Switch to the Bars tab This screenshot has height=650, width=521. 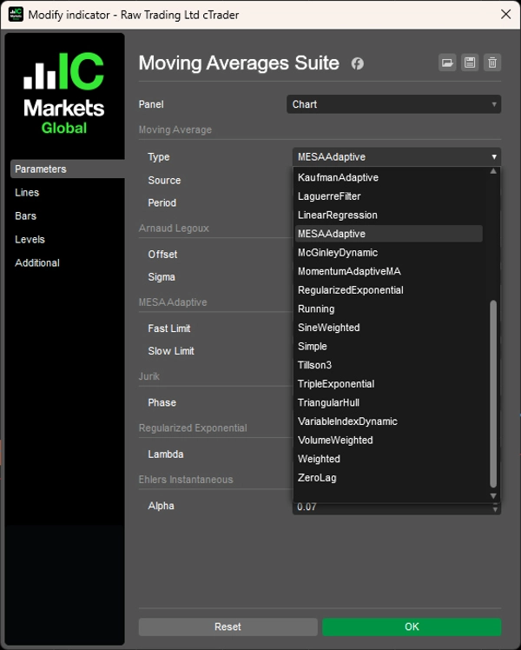(x=26, y=216)
